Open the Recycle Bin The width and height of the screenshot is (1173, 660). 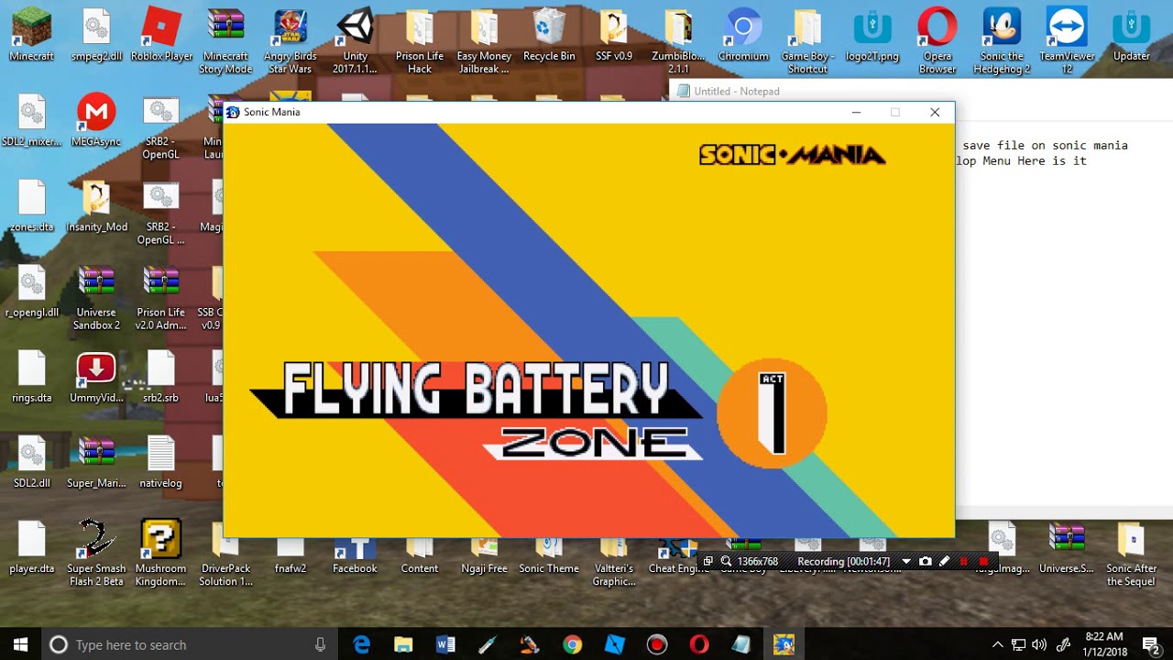tap(549, 36)
